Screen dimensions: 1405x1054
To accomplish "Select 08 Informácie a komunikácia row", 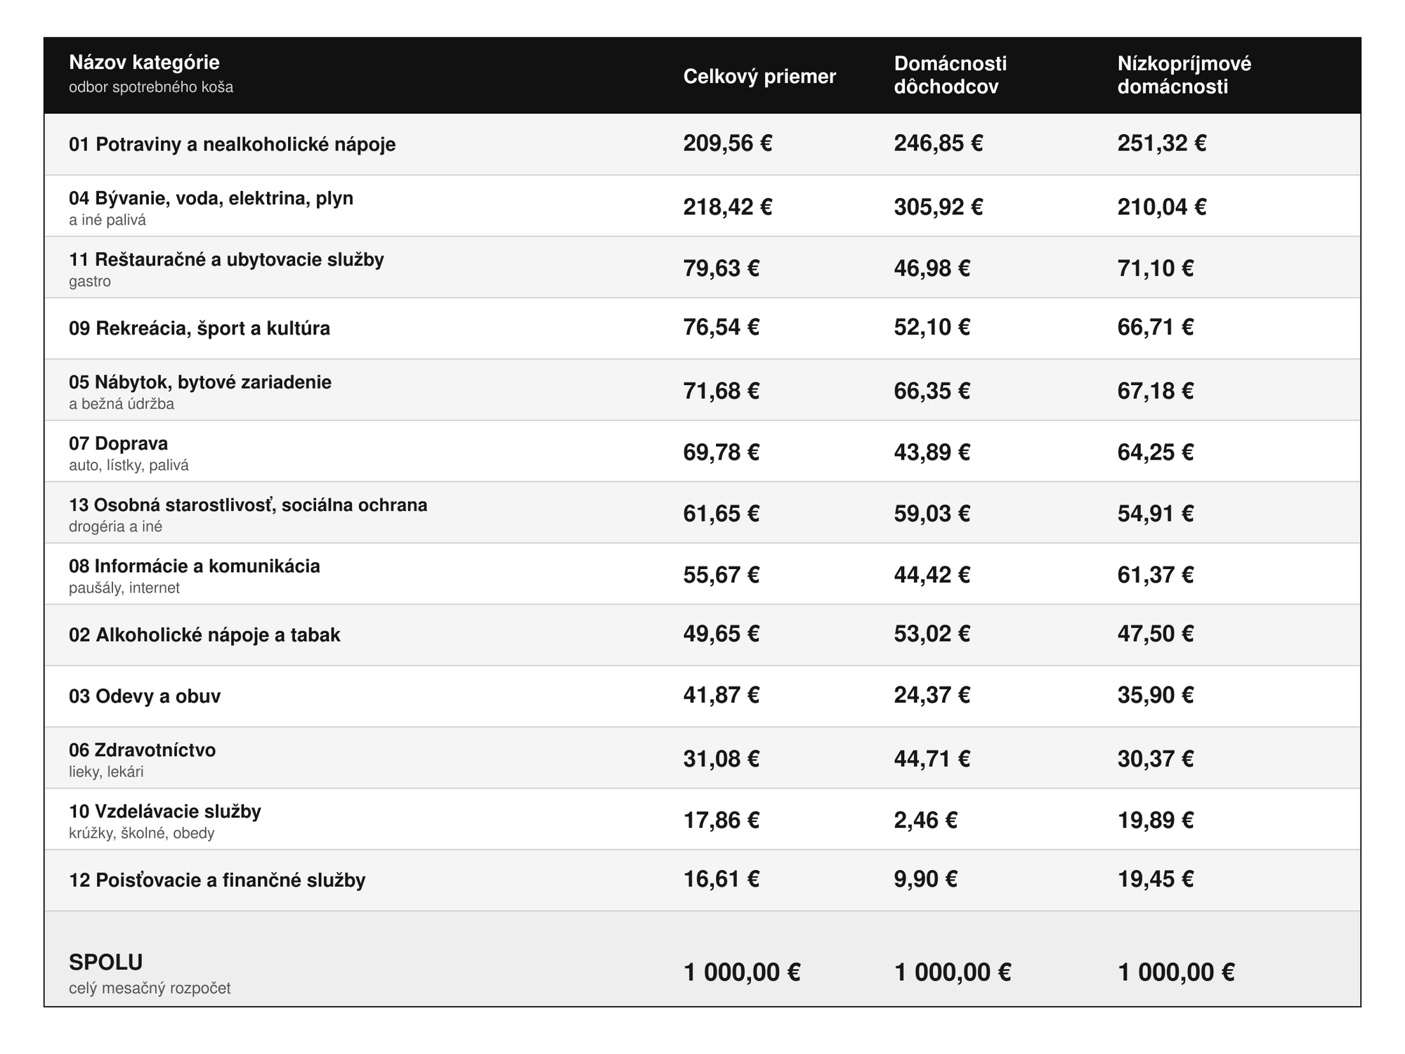I will tap(702, 574).
